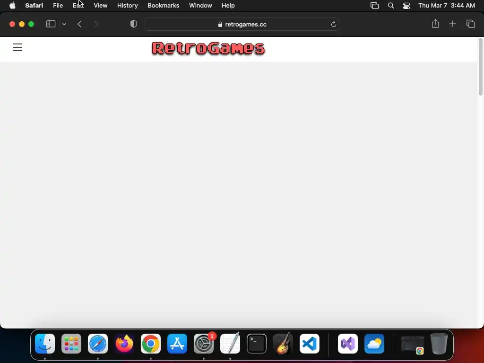Minimize the Safari window
Screen dimensions: 484x363
pos(22,24)
